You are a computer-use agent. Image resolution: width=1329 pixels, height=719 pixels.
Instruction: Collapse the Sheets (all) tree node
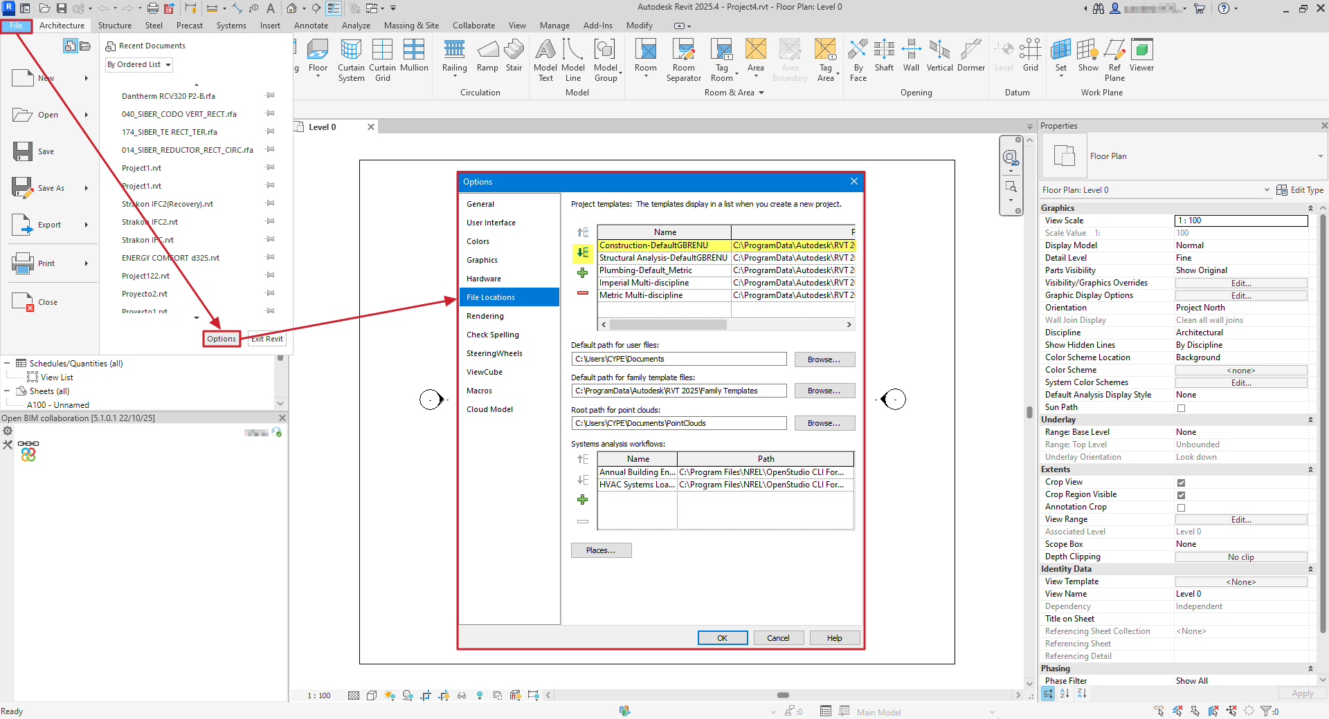coord(7,391)
